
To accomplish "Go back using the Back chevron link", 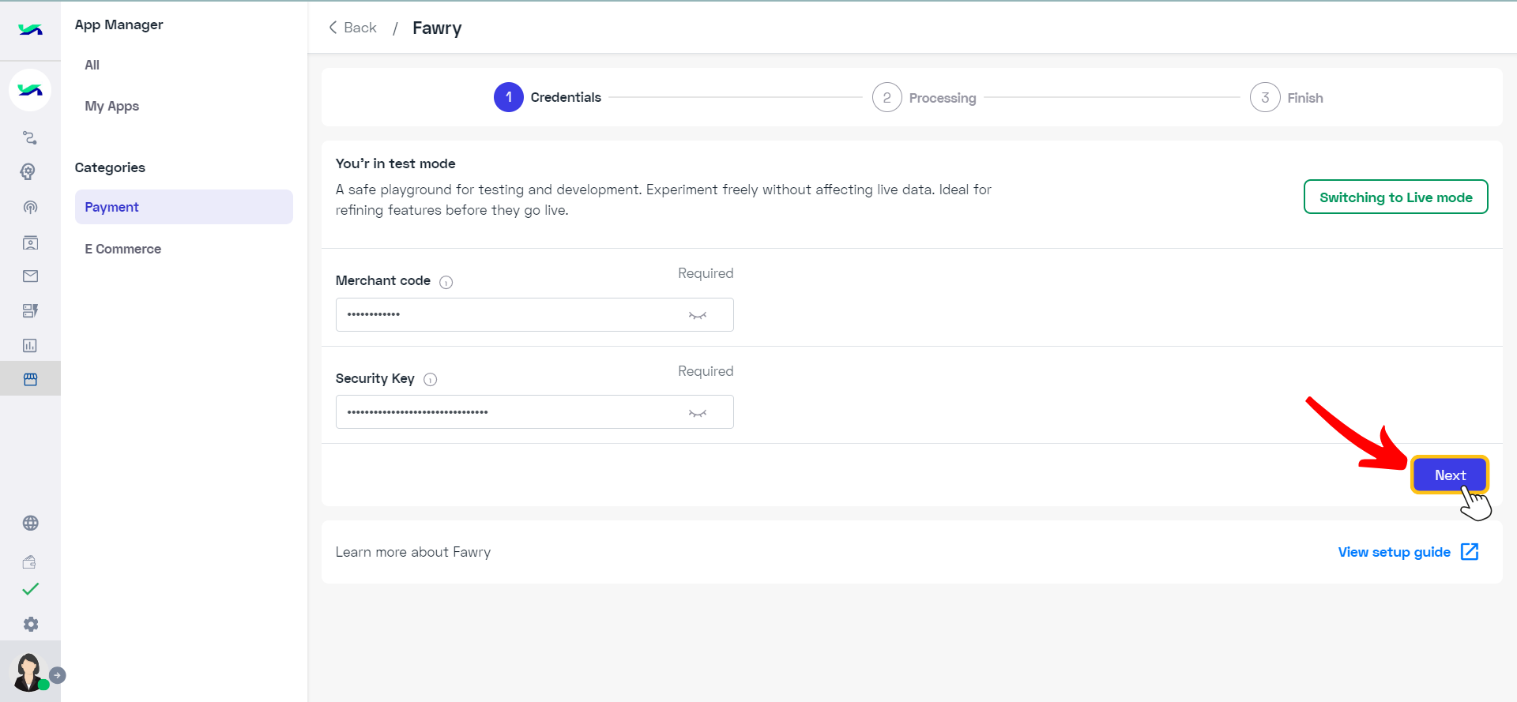I will tap(352, 28).
